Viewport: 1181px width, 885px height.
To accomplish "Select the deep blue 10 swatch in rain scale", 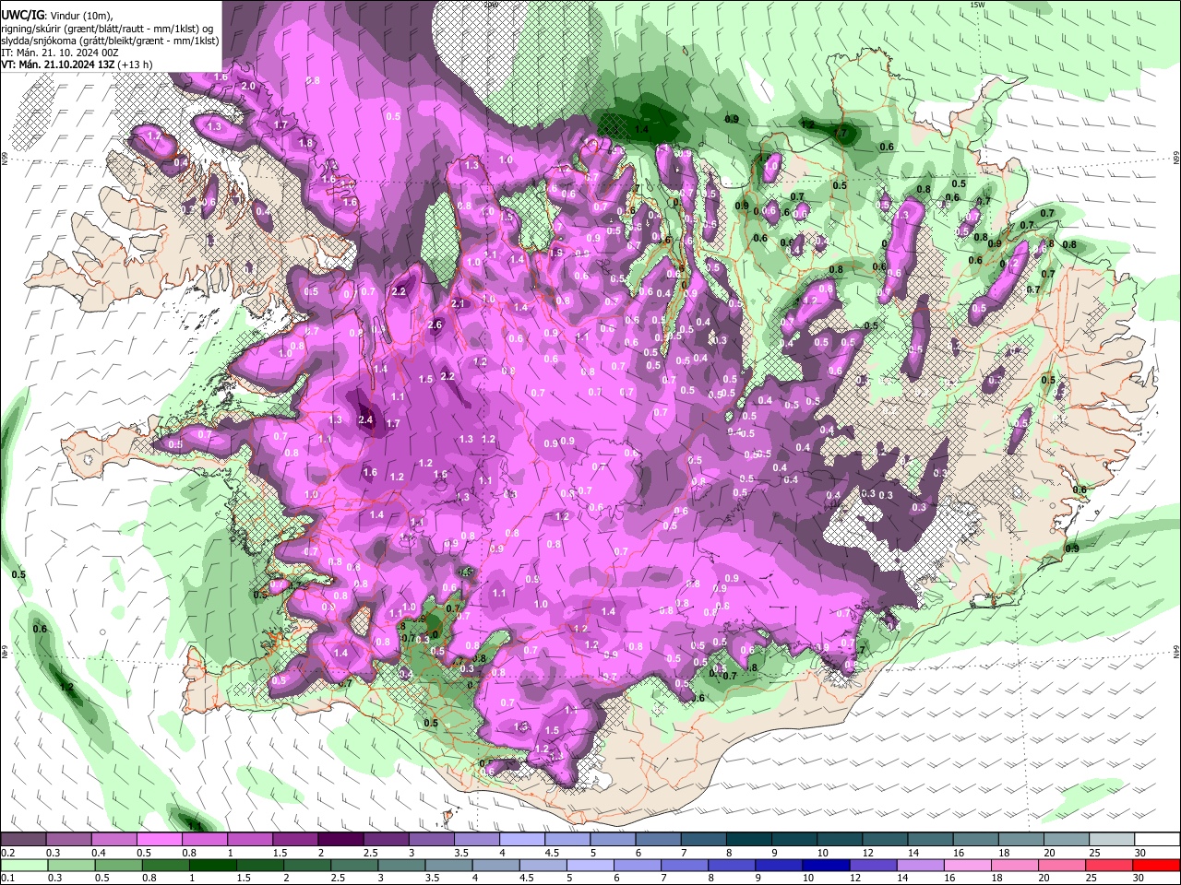I will [x=825, y=865].
